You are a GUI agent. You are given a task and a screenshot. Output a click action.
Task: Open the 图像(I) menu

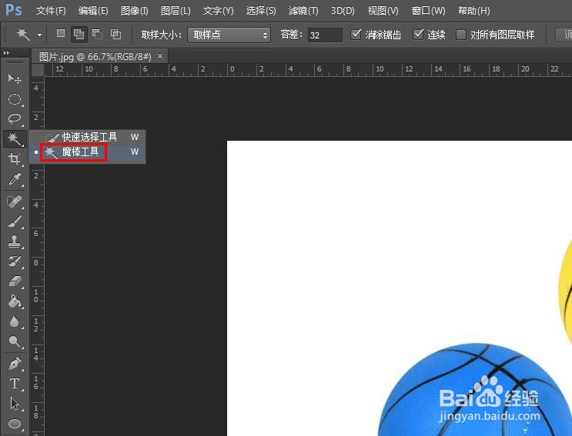(x=134, y=11)
